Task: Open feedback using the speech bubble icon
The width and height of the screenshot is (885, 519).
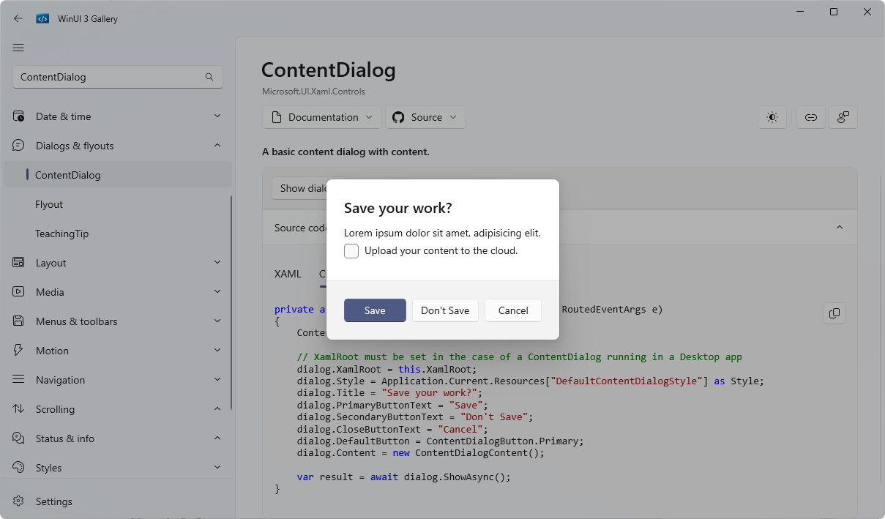Action: (x=843, y=117)
